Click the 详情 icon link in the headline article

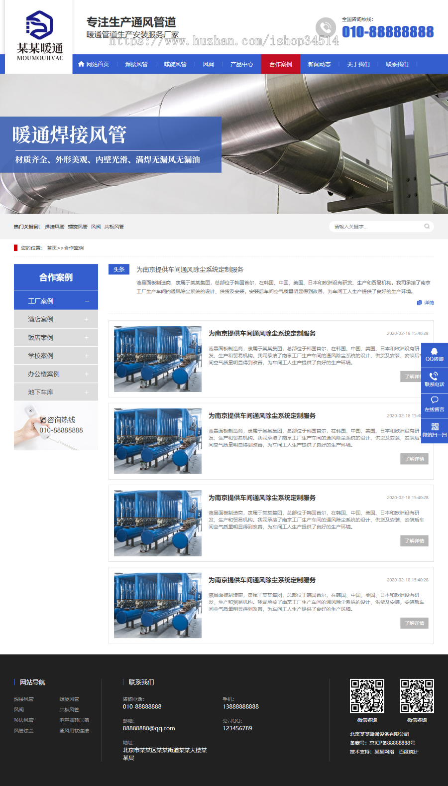[x=426, y=303]
